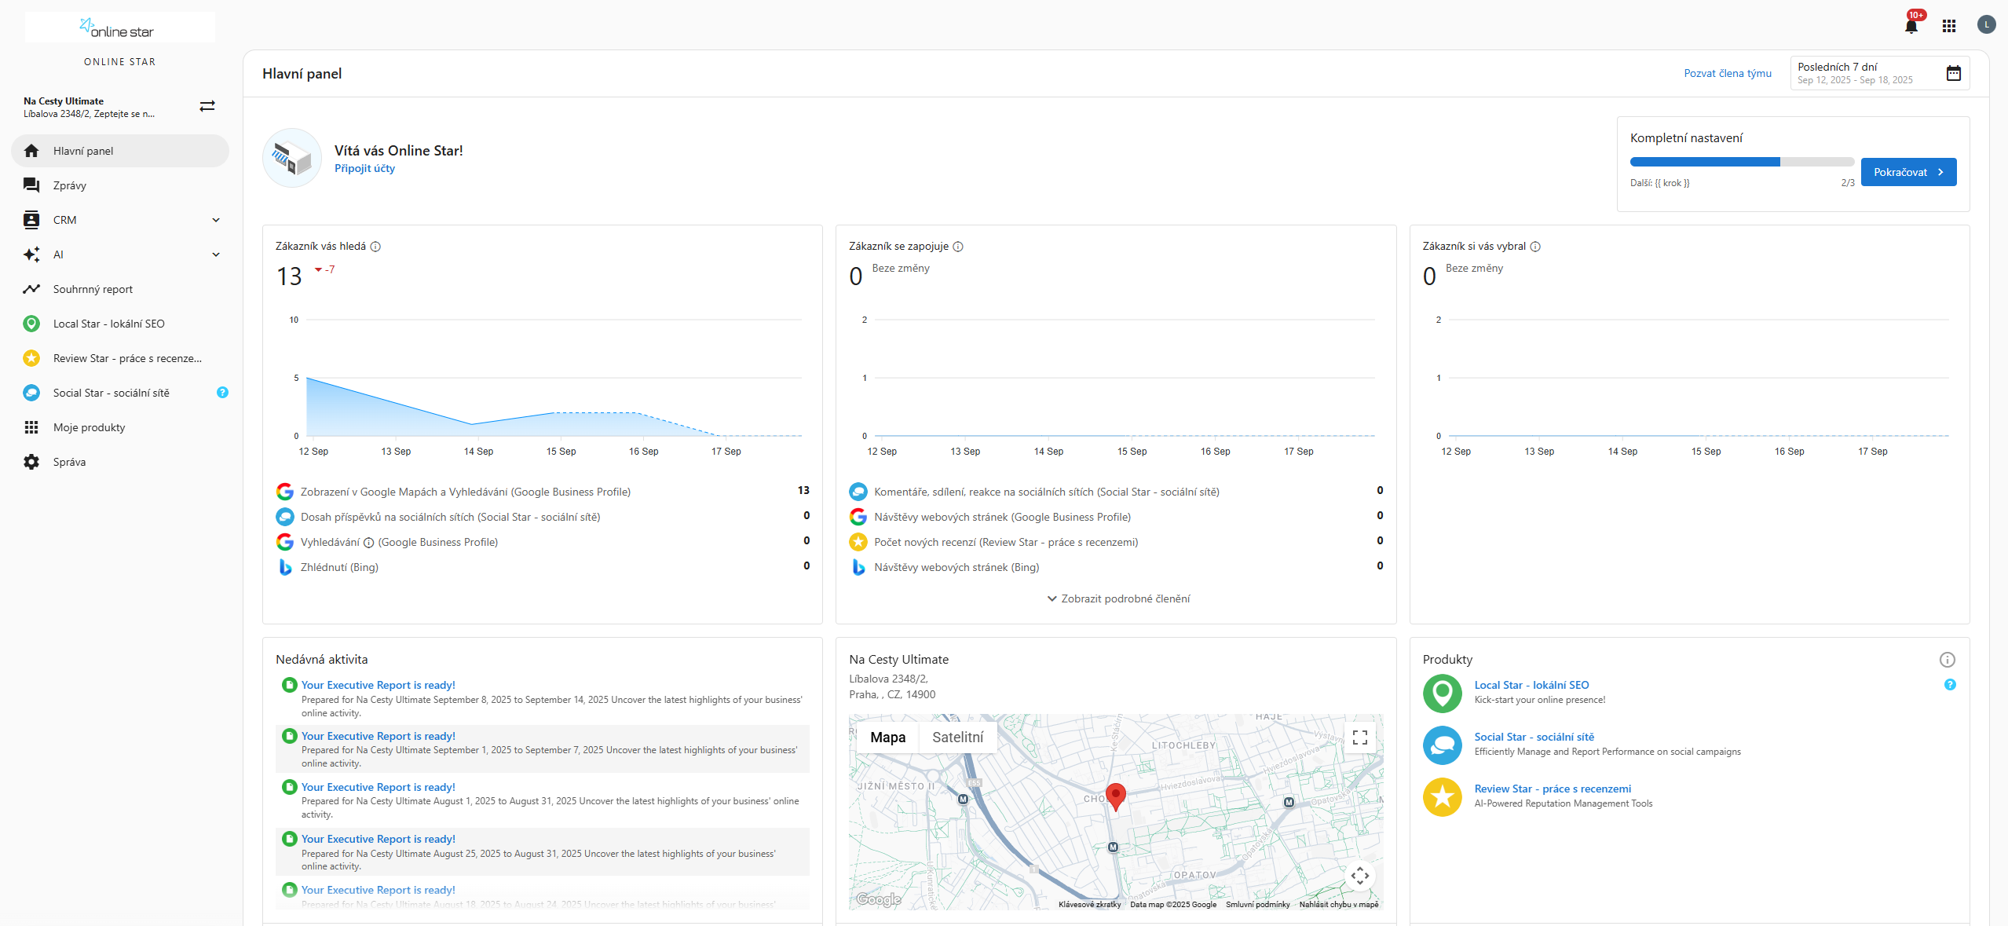The height and width of the screenshot is (926, 2008).
Task: Click the Pokračovat button
Action: point(1907,172)
